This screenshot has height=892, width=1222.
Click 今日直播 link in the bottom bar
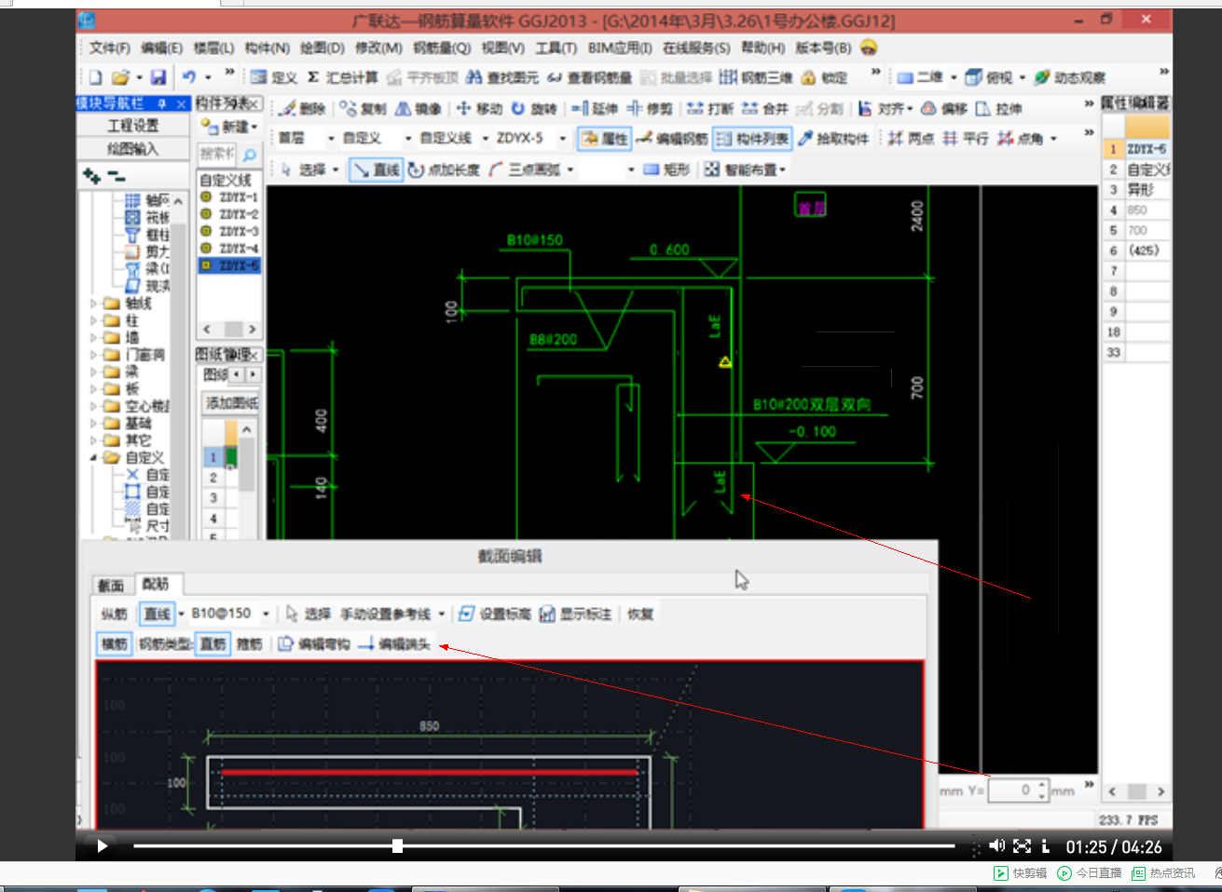pos(1090,872)
